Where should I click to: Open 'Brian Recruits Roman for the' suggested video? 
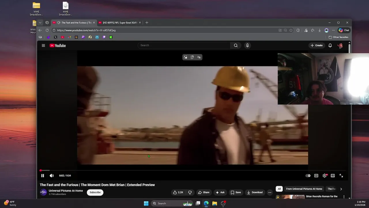[x=322, y=196]
